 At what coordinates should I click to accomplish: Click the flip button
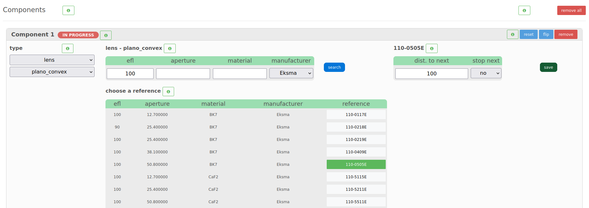546,34
